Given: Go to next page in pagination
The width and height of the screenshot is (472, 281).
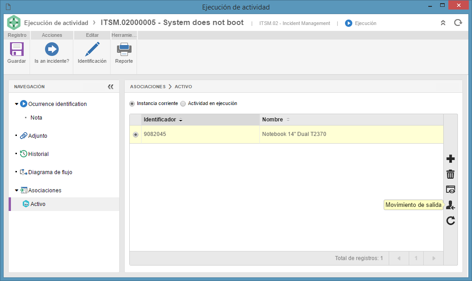Looking at the screenshot, I should pos(433,258).
